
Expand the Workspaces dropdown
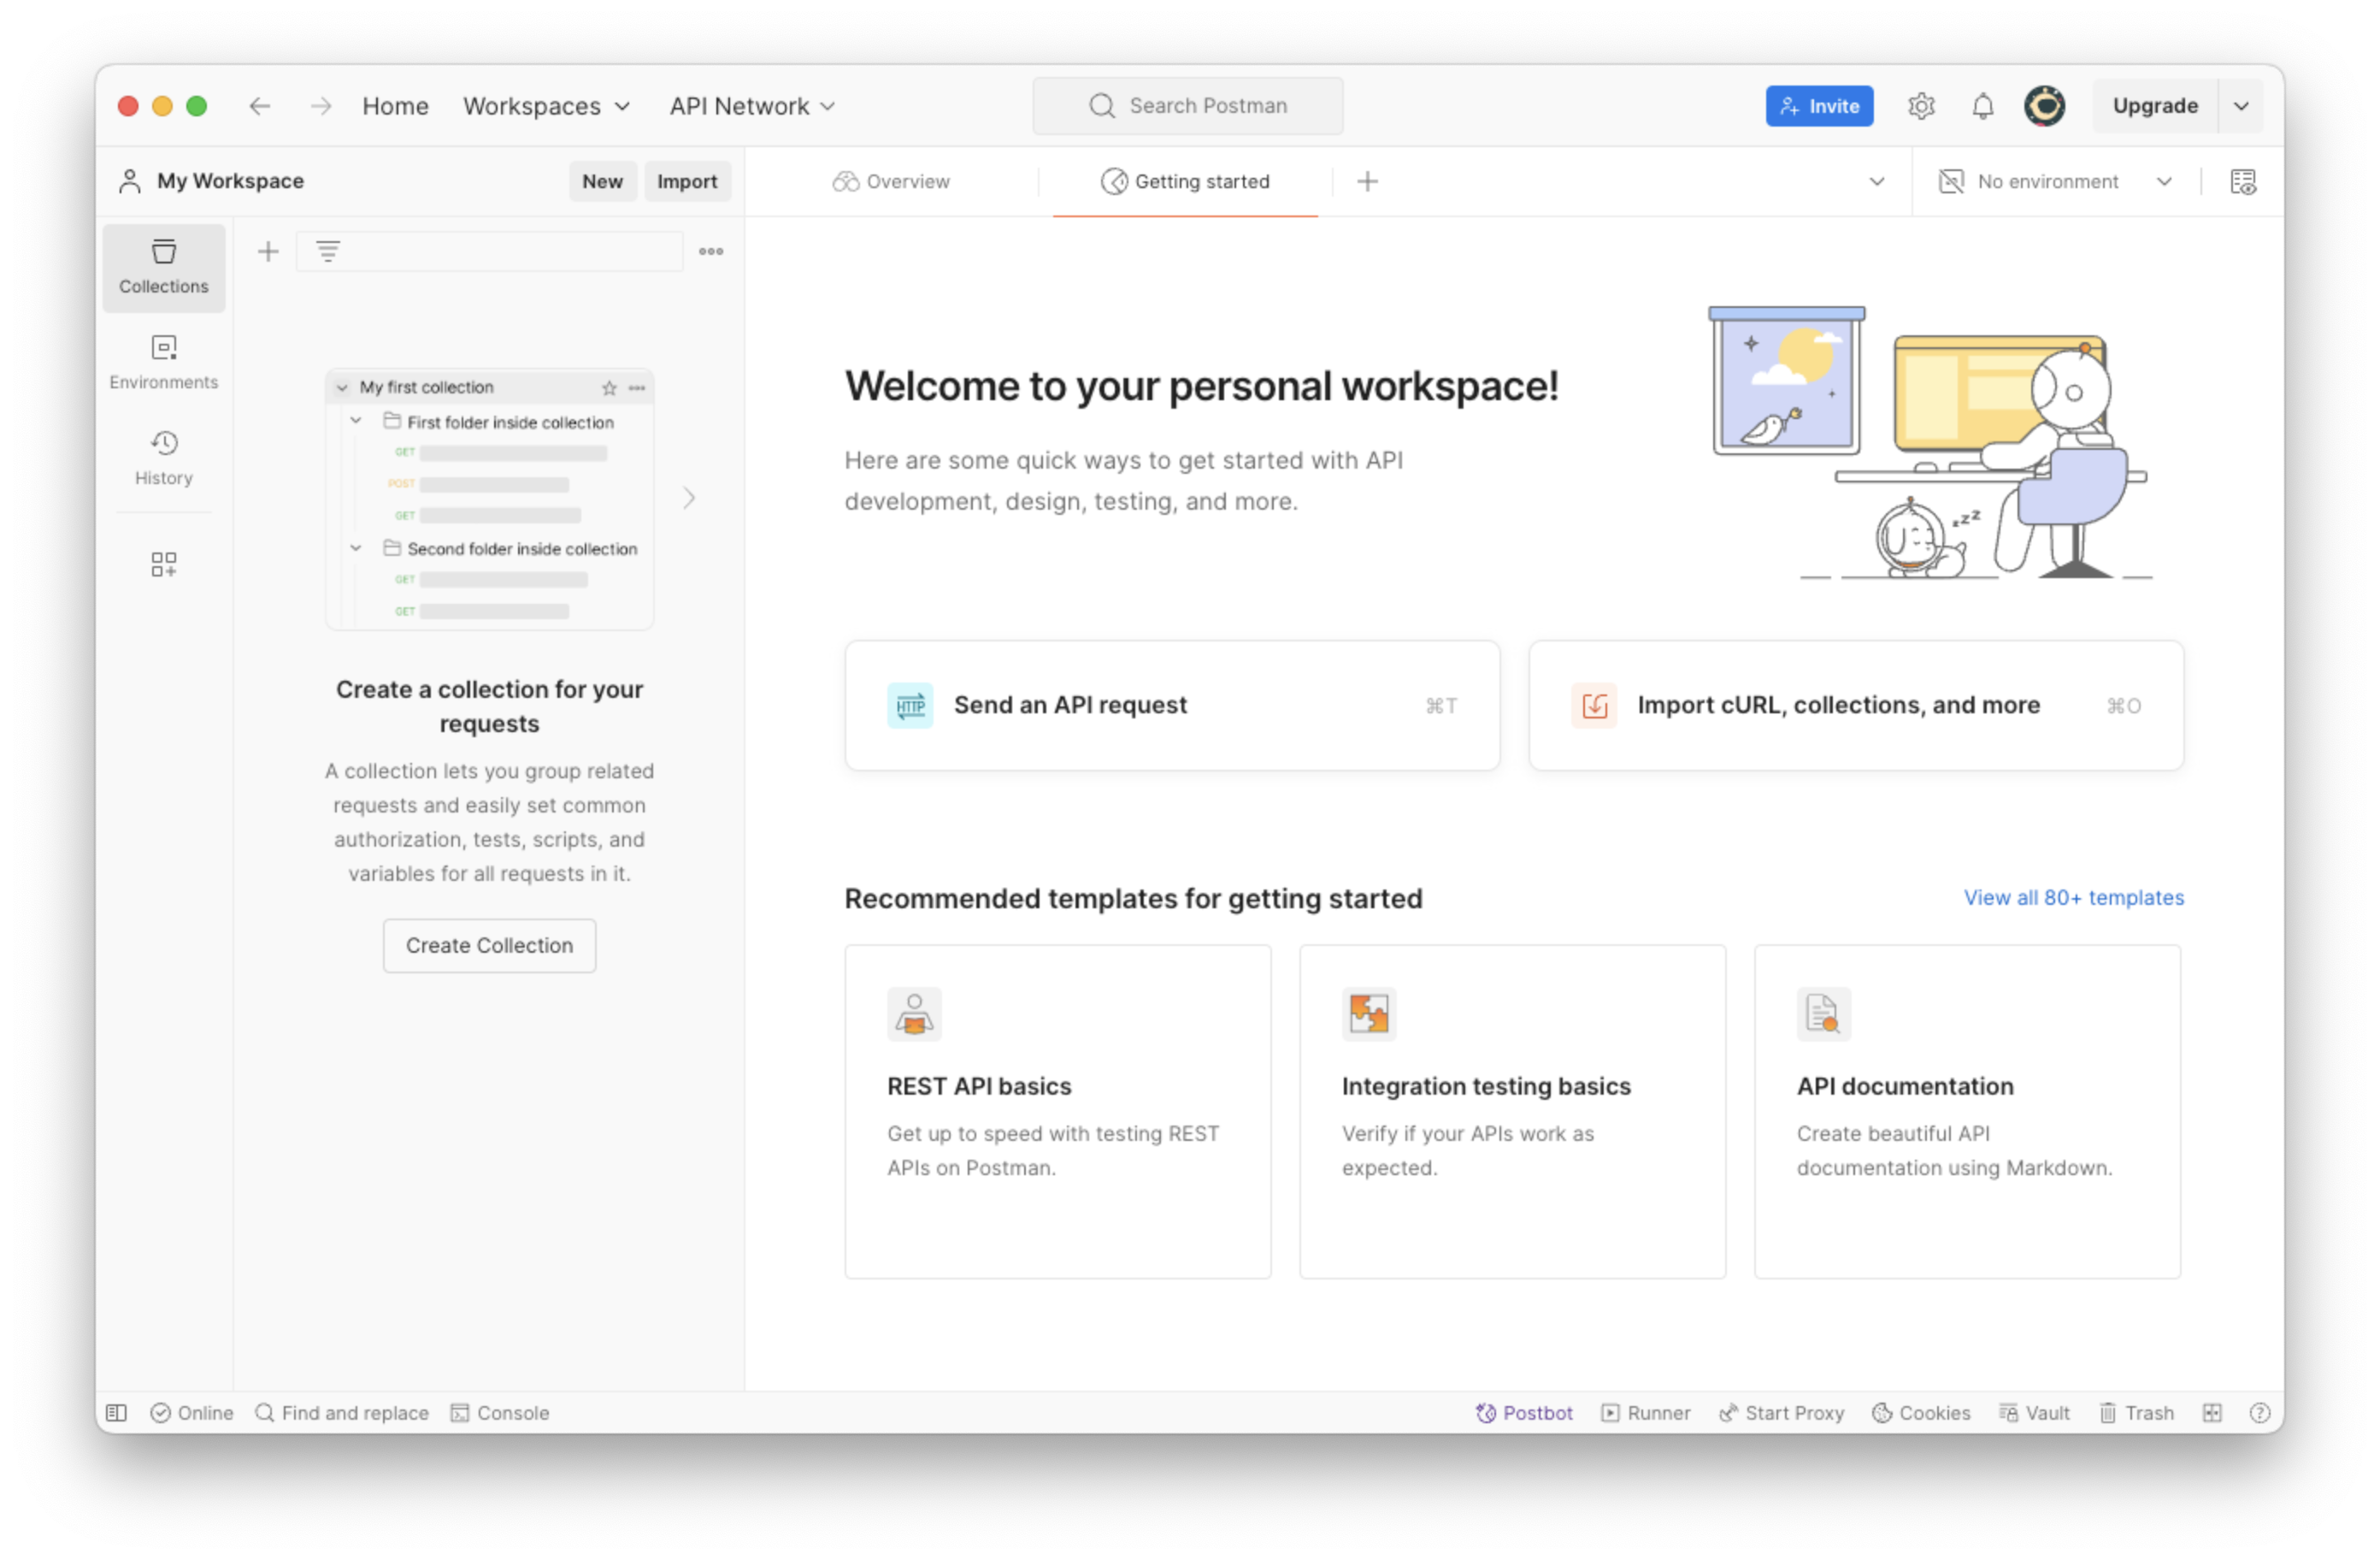click(x=547, y=106)
